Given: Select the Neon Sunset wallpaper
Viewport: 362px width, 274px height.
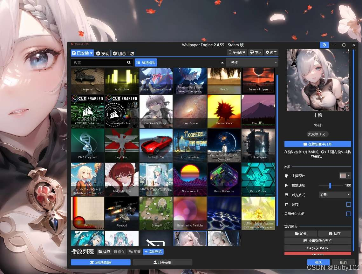Looking at the screenshot, I should click(190, 179).
